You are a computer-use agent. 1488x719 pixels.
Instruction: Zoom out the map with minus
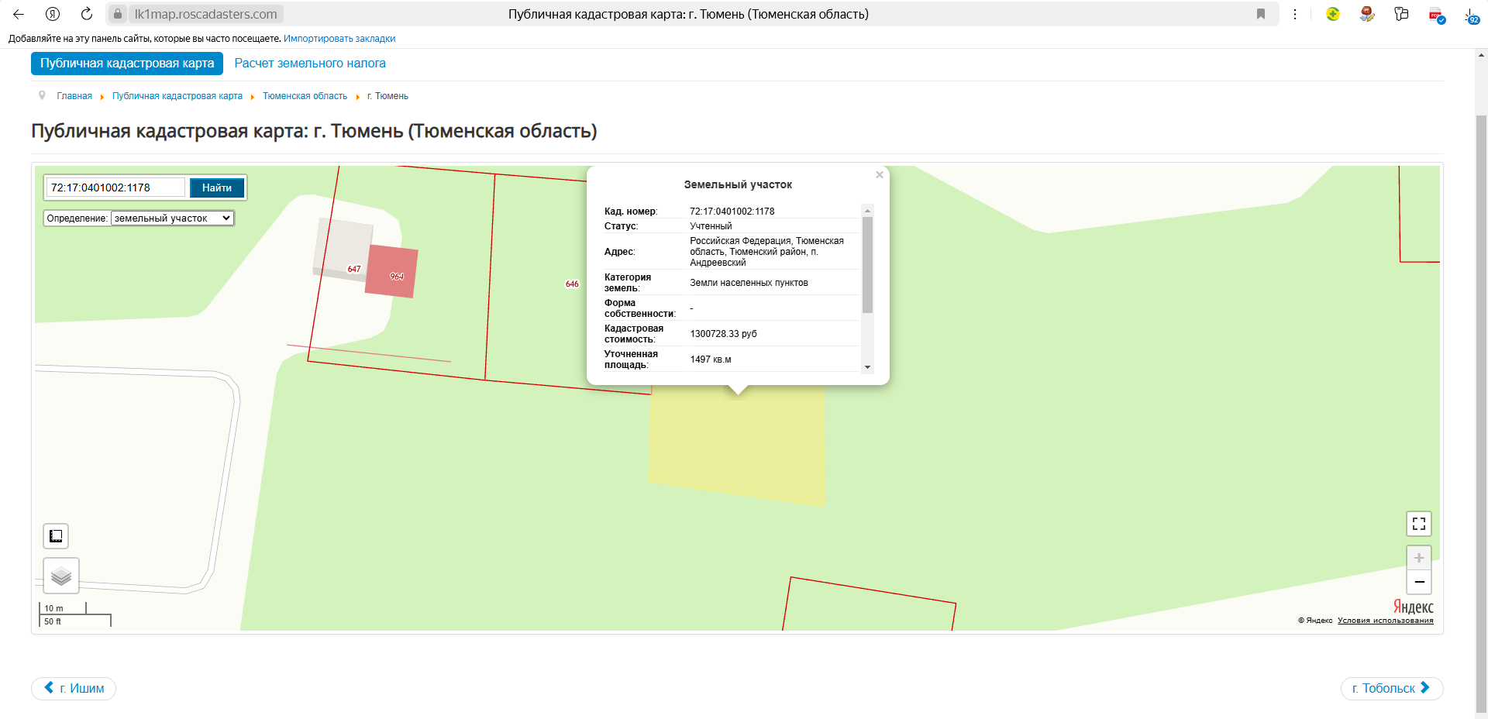(x=1419, y=582)
